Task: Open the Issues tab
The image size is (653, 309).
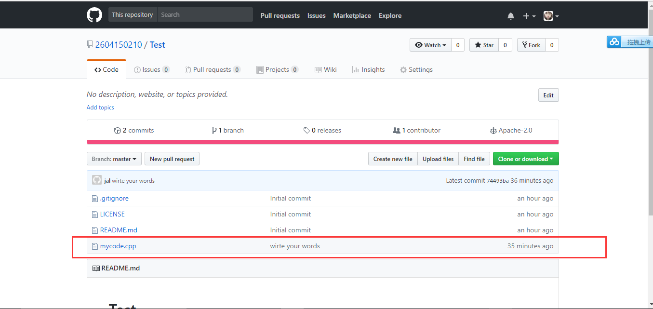Action: click(x=152, y=69)
